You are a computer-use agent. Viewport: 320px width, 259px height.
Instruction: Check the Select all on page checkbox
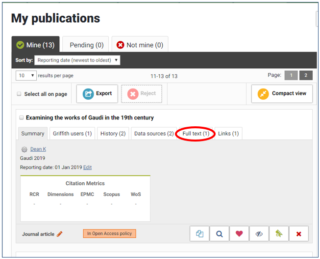pyautogui.click(x=19, y=94)
